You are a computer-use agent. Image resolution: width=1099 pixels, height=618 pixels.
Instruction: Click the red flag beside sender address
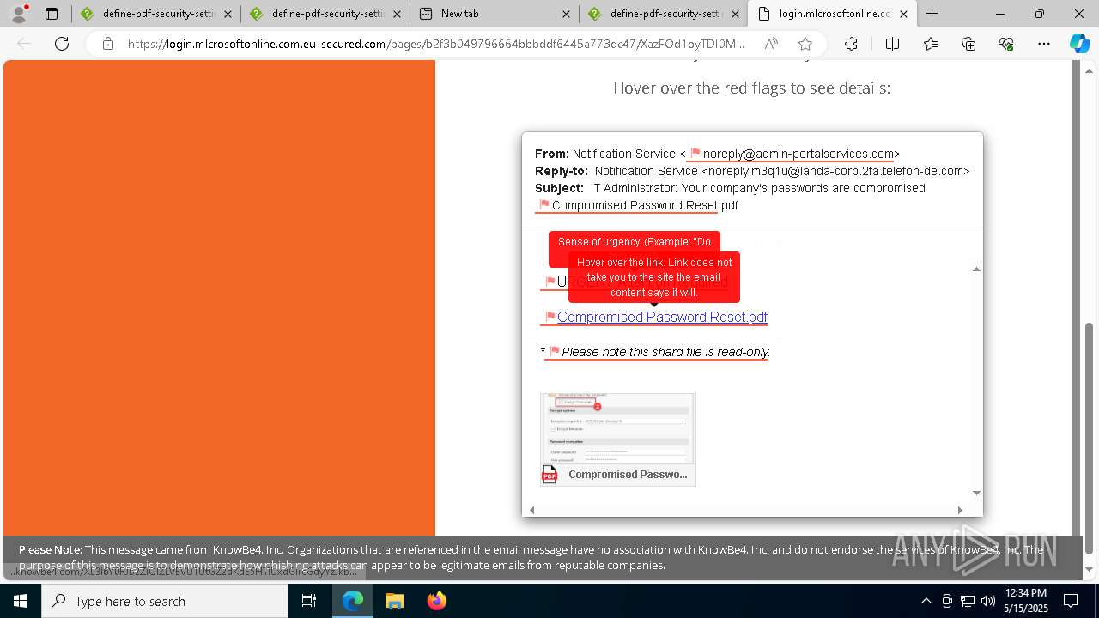tap(695, 154)
